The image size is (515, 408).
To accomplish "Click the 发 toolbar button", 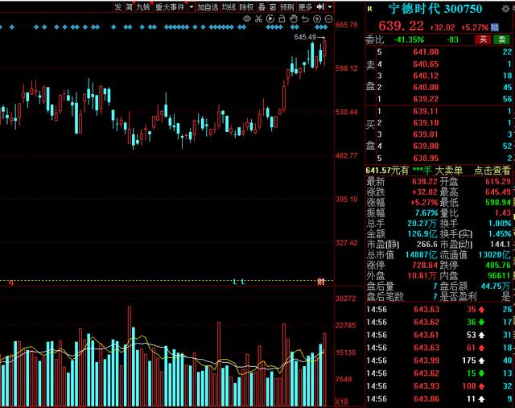I will pos(118,7).
